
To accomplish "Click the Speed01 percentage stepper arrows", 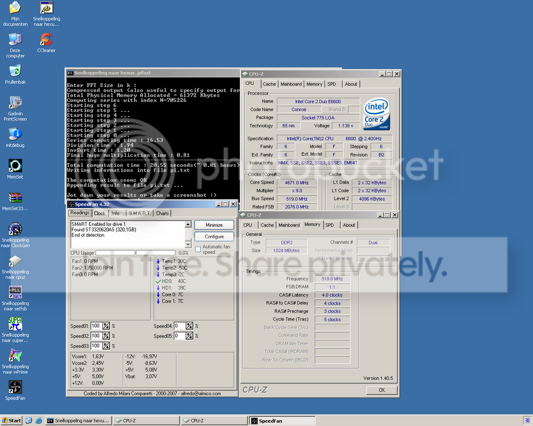I will (x=106, y=326).
